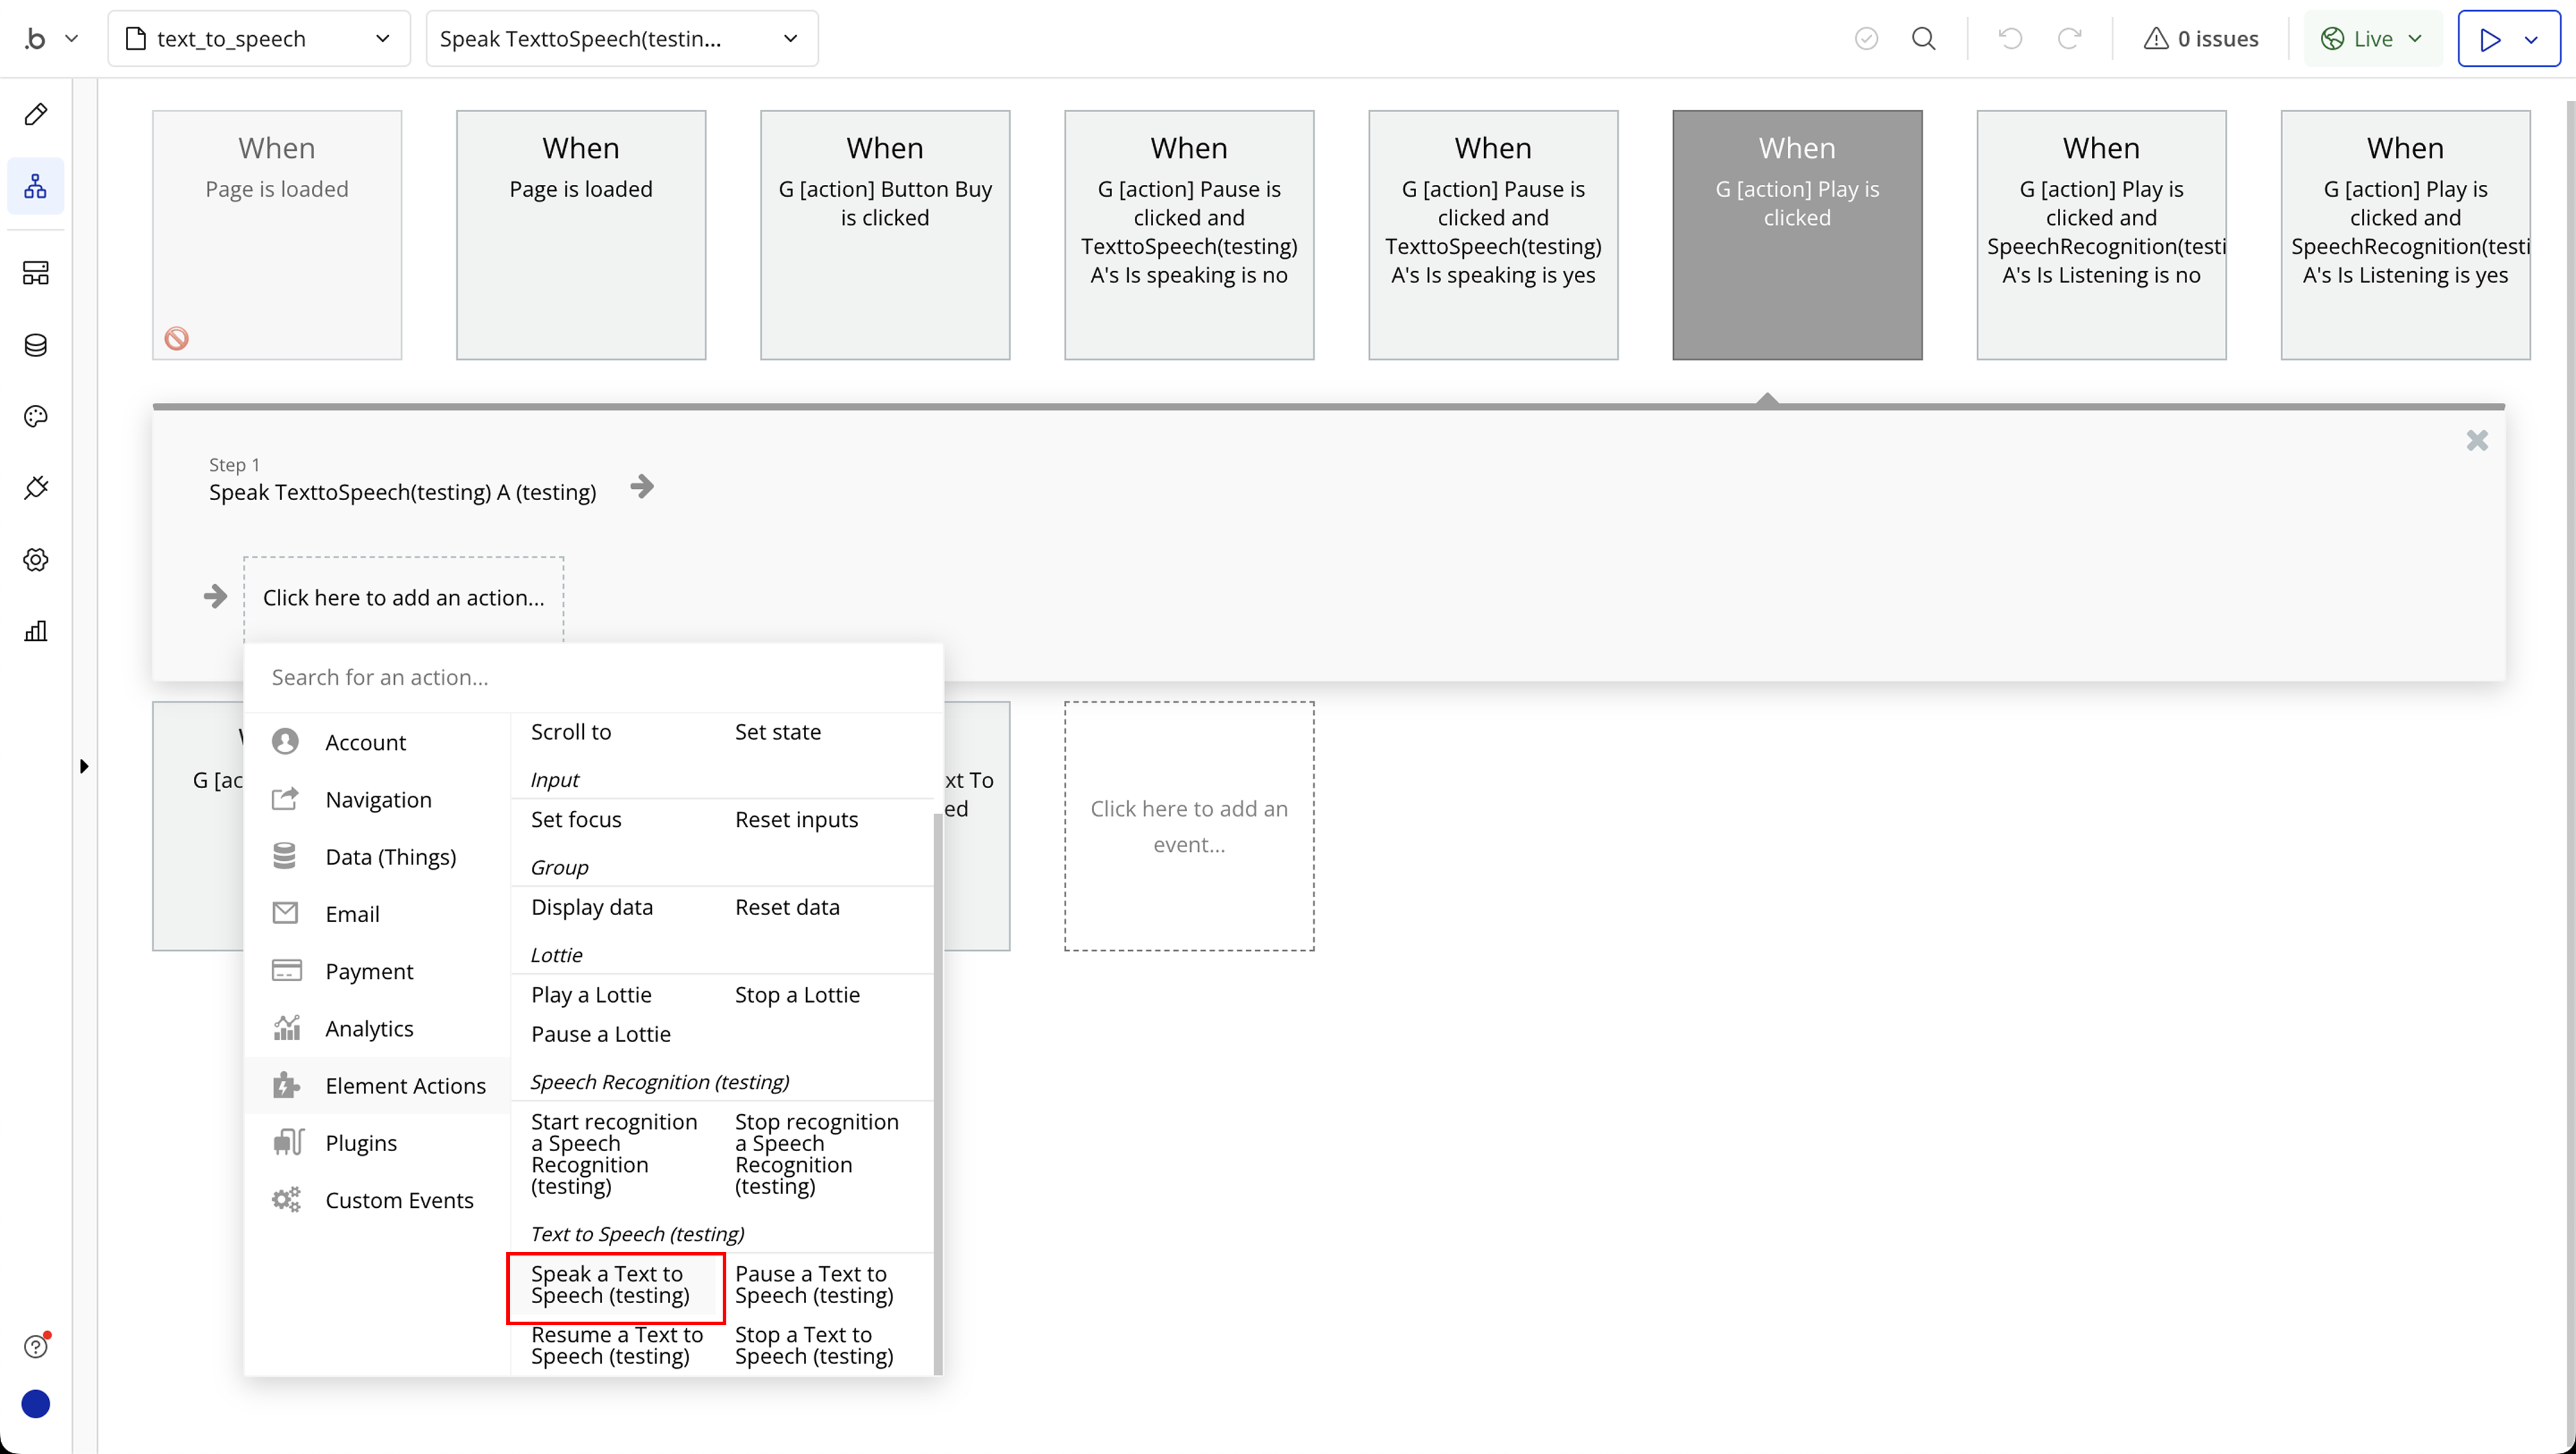The height and width of the screenshot is (1454, 2576).
Task: Expand the Live version dropdown
Action: coord(2372,39)
